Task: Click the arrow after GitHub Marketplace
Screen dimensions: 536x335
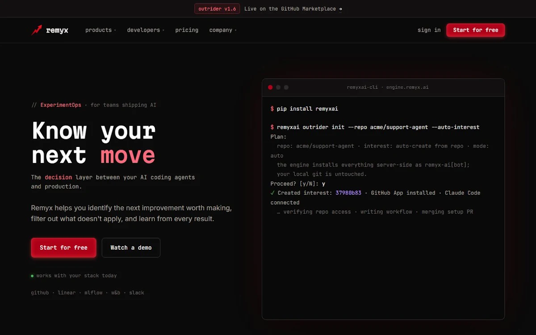Action: tap(341, 8)
